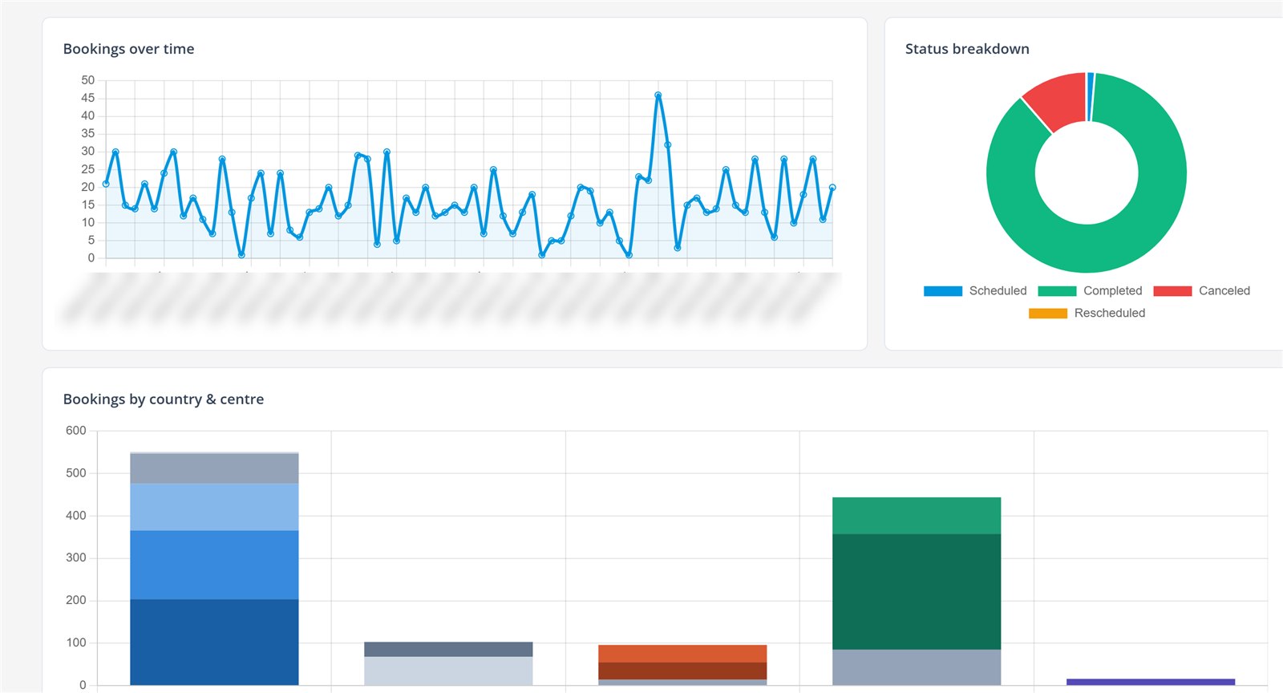Click the light blue bar segment
The height and width of the screenshot is (693, 1283).
214,507
